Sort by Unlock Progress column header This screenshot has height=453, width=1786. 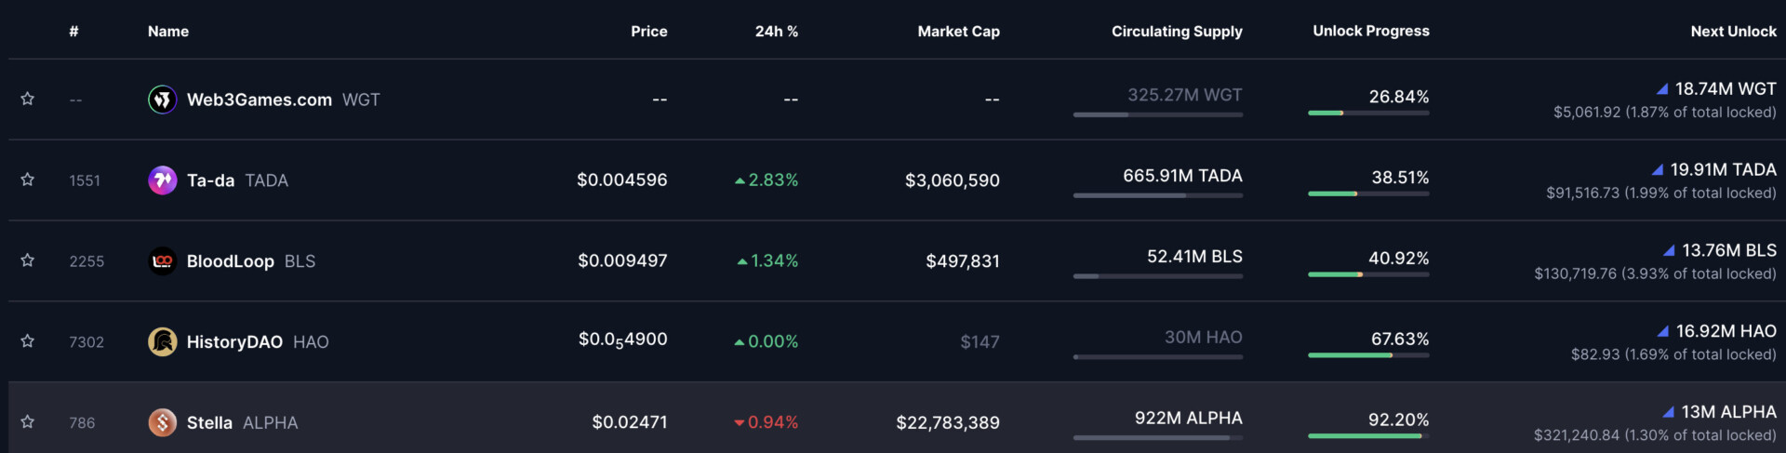coord(1370,31)
